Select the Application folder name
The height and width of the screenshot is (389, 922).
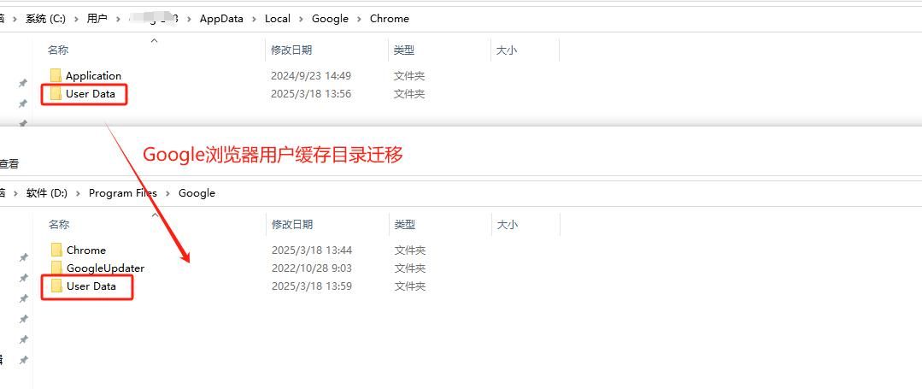pos(93,75)
